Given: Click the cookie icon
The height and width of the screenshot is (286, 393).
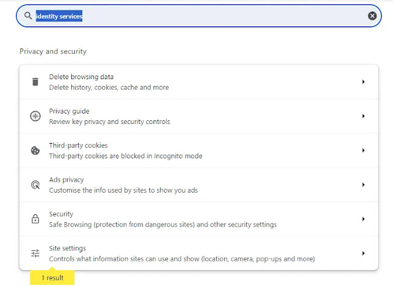Looking at the screenshot, I should click(36, 150).
